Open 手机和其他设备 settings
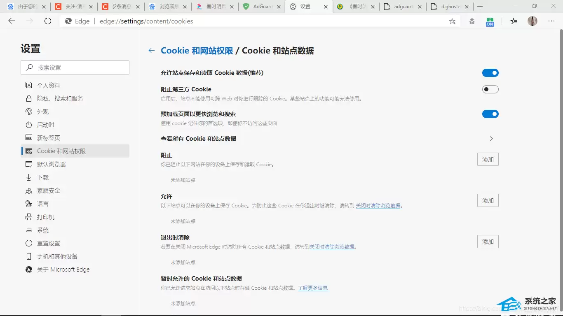The image size is (563, 316). [75, 256]
